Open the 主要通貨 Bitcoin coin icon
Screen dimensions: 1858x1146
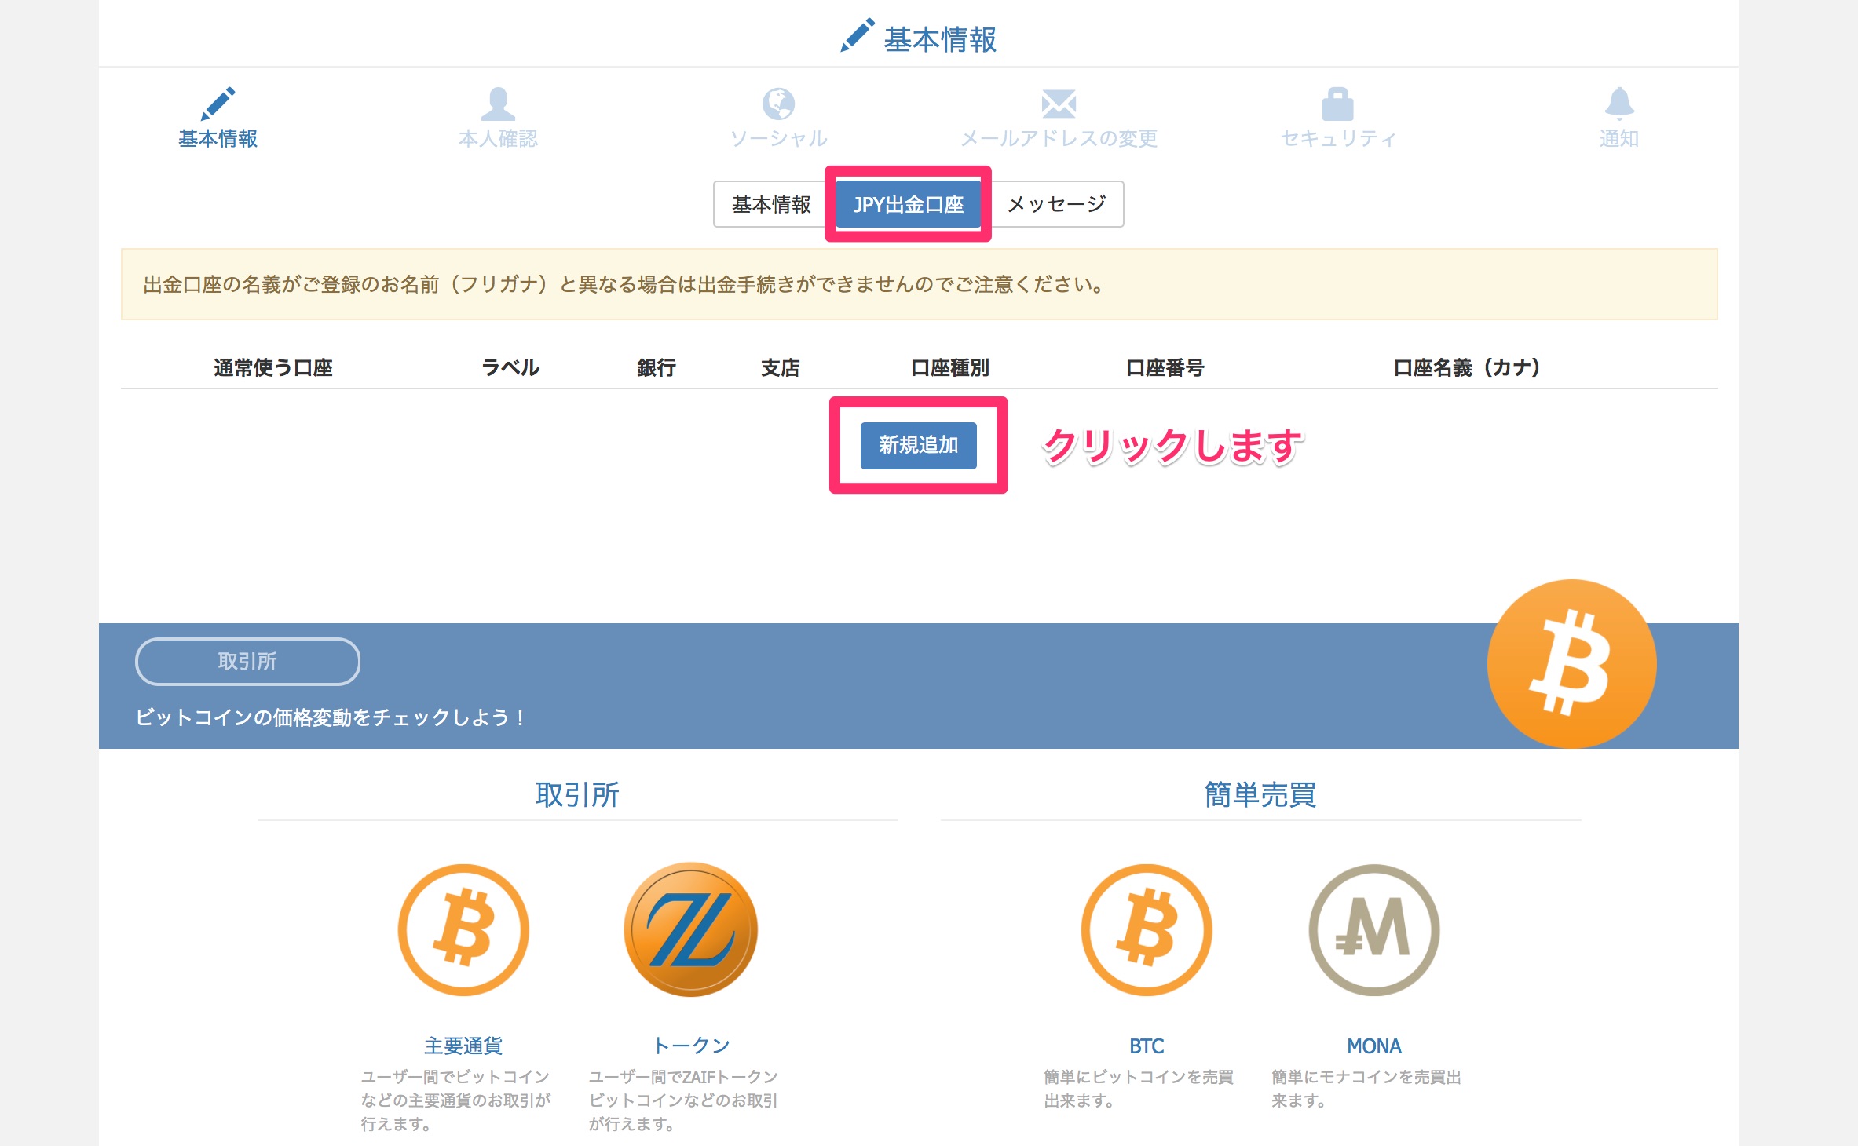pos(463,930)
